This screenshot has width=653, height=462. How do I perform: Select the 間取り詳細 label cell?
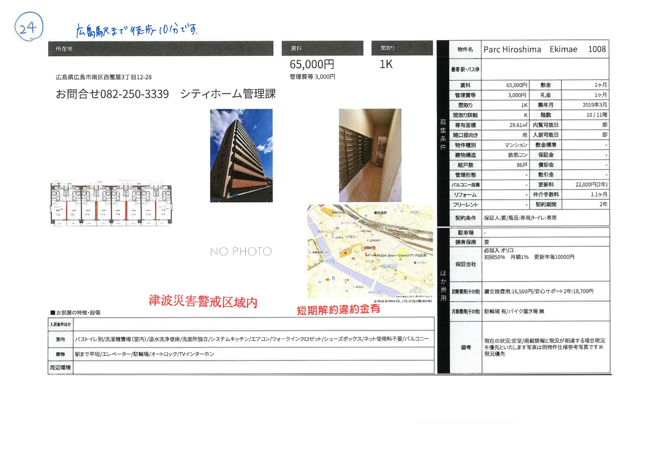tap(465, 115)
